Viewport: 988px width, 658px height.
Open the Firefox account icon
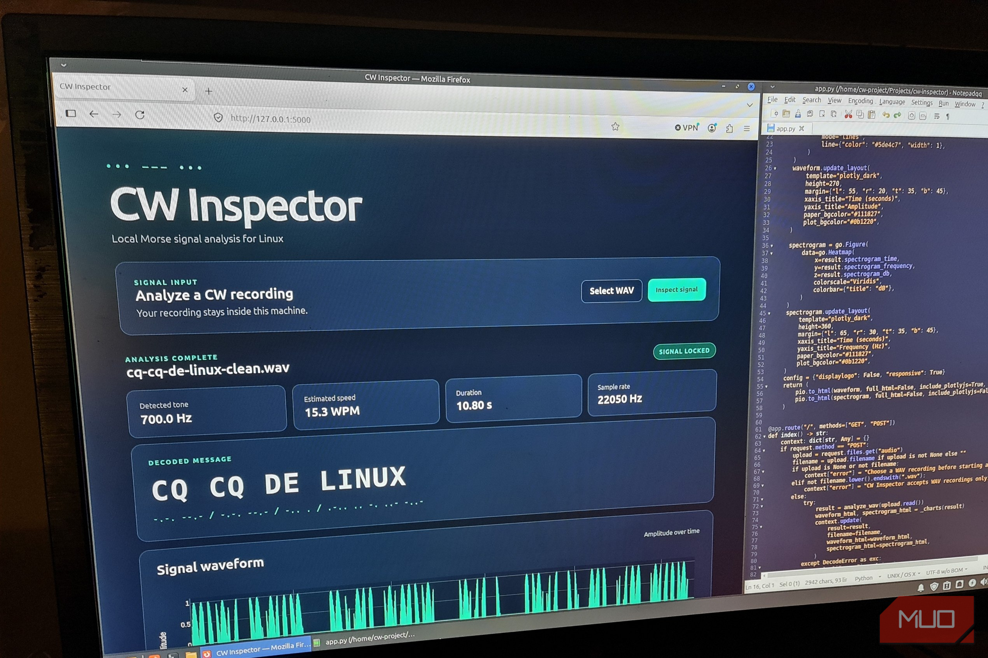(712, 128)
